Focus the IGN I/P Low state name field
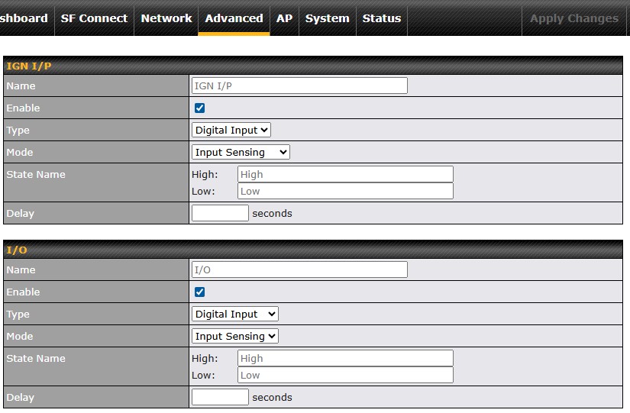The height and width of the screenshot is (413, 630). [x=345, y=192]
